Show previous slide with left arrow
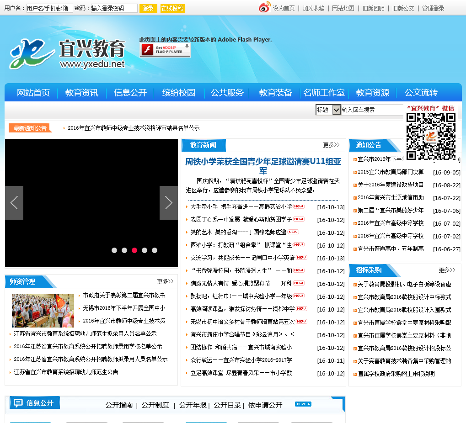Screen dimensions: 466x423 point(14,203)
